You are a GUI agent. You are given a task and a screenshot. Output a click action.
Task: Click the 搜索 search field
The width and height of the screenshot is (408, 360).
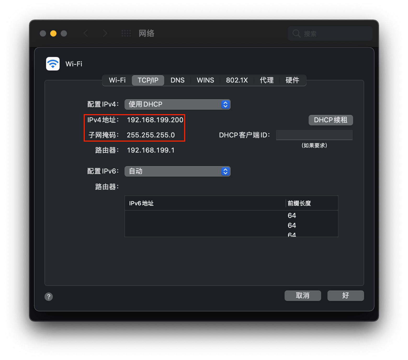(330, 33)
